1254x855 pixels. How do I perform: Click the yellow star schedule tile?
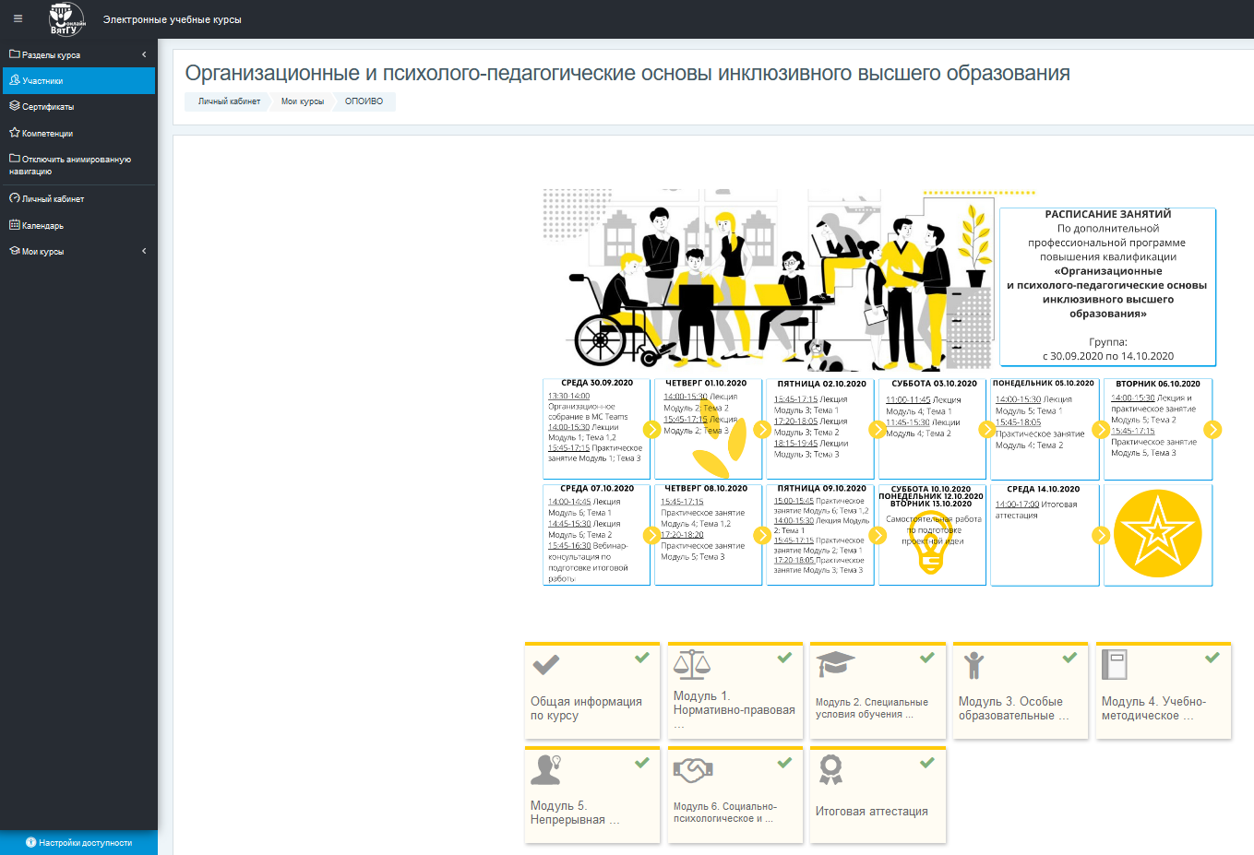[x=1157, y=533]
